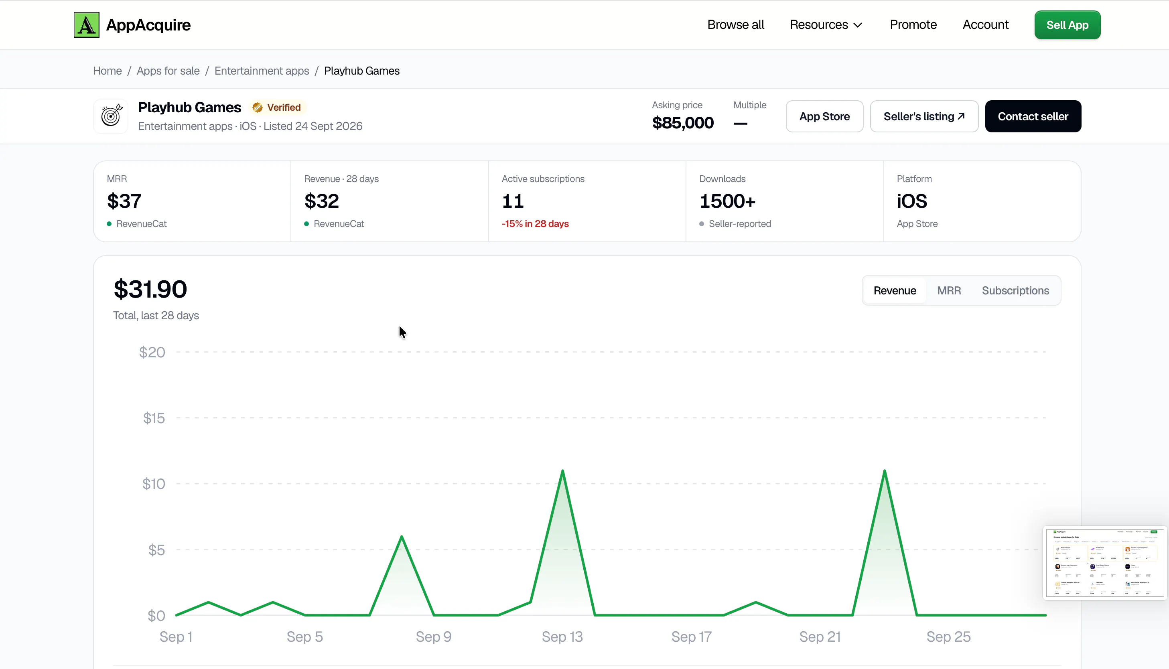The width and height of the screenshot is (1169, 669).
Task: Open Browse all in the navigation
Action: (x=736, y=25)
